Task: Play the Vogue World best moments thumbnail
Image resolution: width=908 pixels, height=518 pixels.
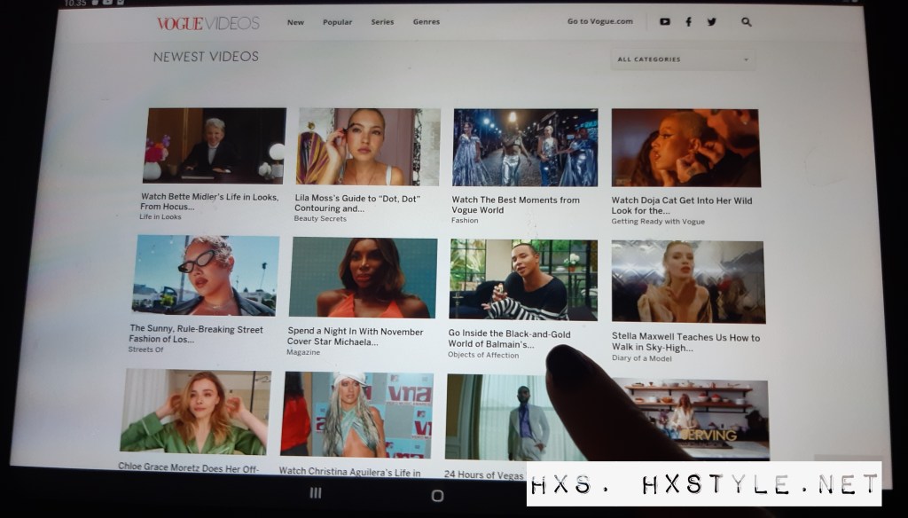Action: (525, 147)
